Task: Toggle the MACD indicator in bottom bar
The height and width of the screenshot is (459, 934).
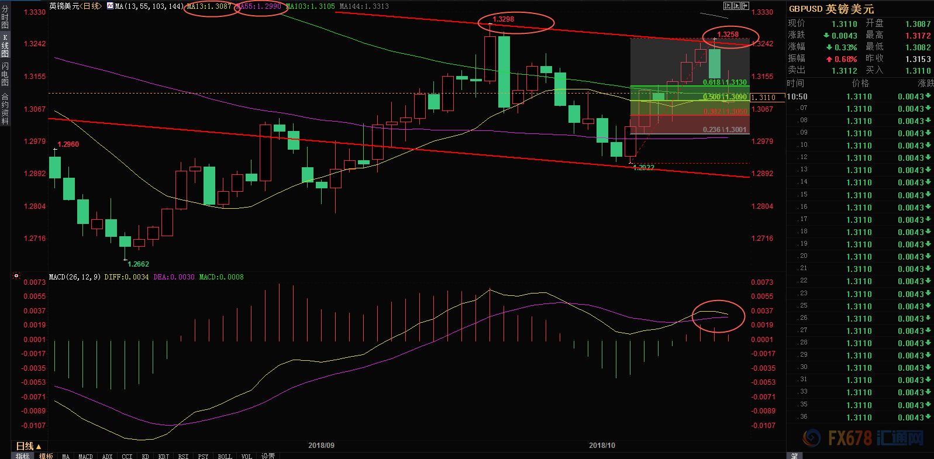Action: 85,456
